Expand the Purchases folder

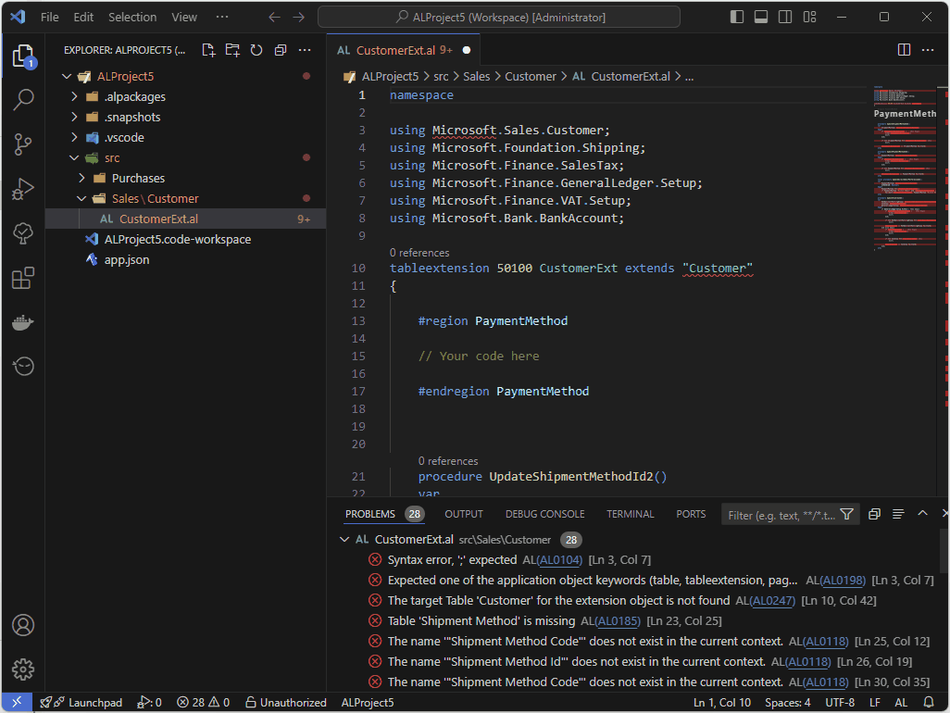pos(81,178)
